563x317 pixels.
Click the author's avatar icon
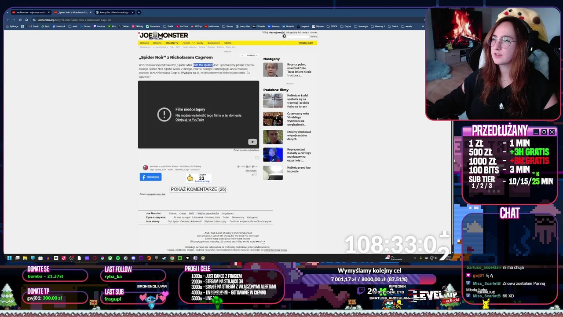coord(145,168)
